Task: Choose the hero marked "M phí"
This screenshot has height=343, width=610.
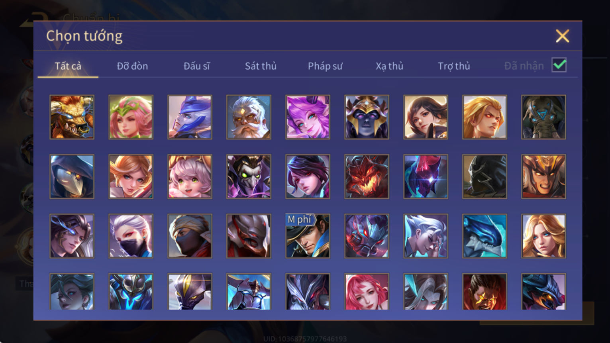Action: 308,236
